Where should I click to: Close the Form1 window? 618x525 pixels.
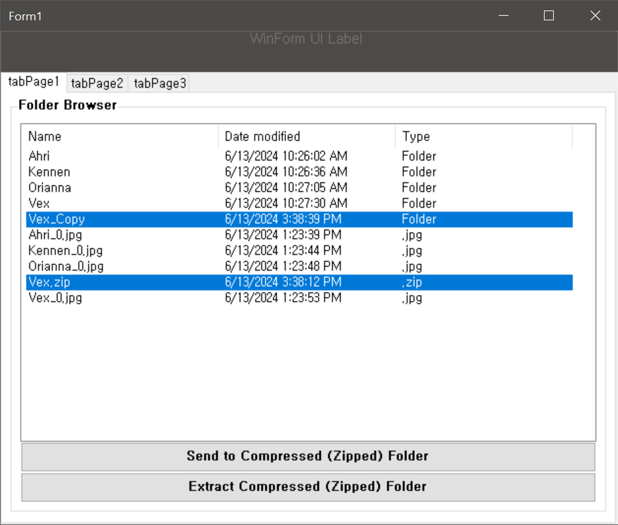point(595,16)
